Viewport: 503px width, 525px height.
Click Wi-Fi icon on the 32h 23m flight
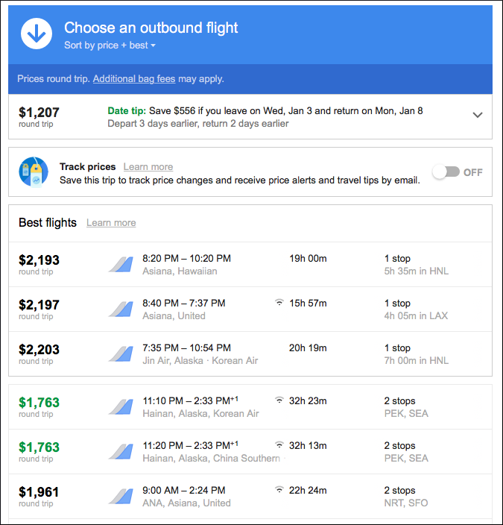pyautogui.click(x=279, y=400)
